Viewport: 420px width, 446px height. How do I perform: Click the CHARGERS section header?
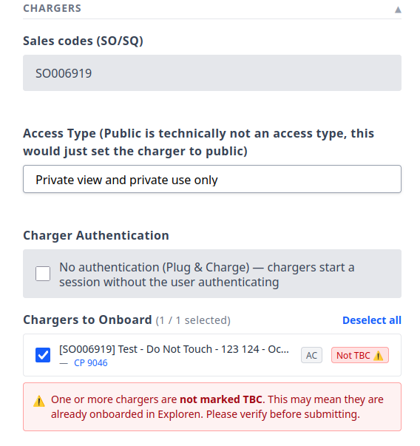(x=52, y=8)
